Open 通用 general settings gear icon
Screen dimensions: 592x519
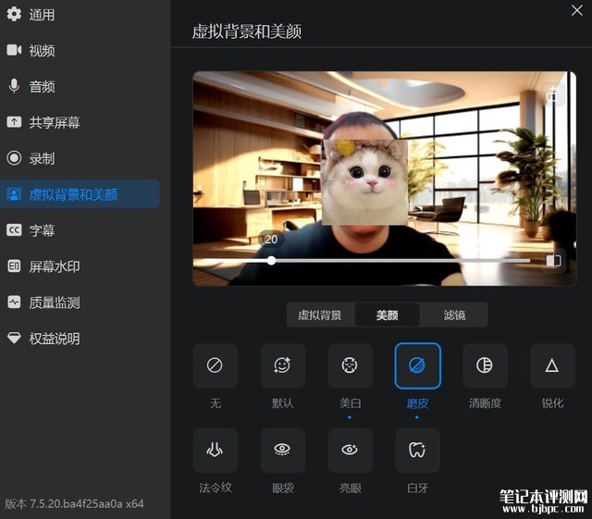coord(14,15)
